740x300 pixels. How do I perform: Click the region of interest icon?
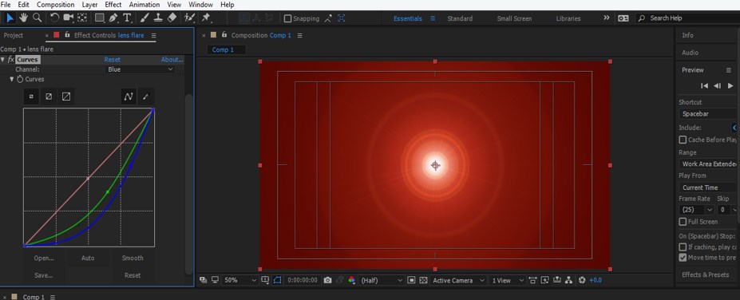coord(411,280)
